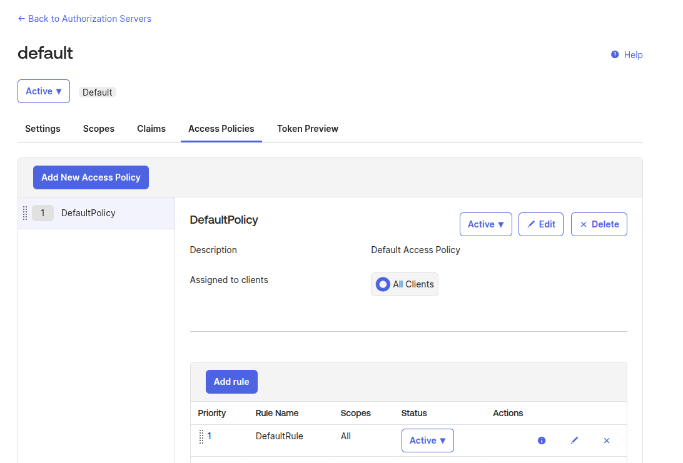The image size is (683, 463).
Task: Switch to the Settings tab
Action: tap(43, 129)
